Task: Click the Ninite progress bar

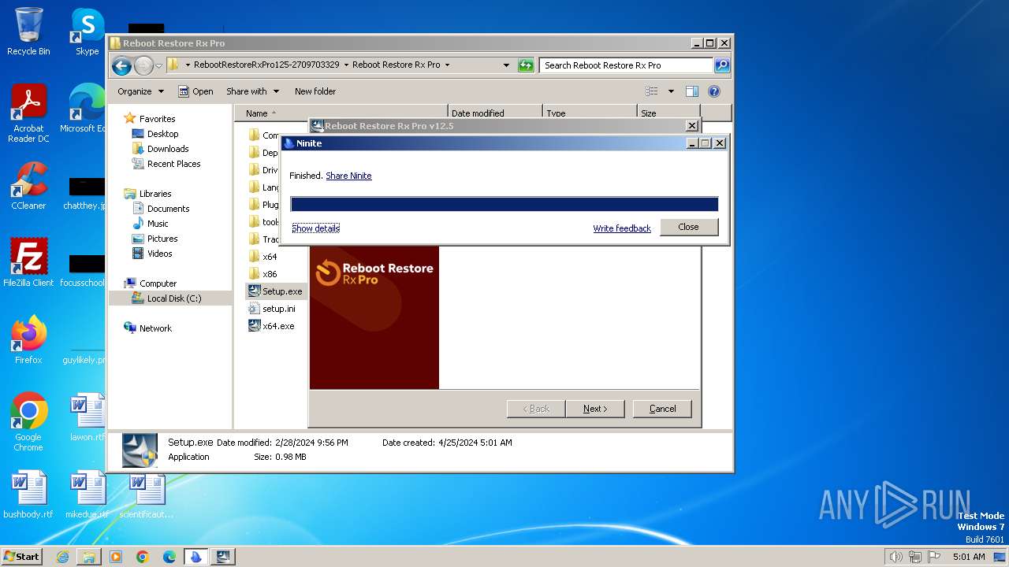Action: click(504, 205)
